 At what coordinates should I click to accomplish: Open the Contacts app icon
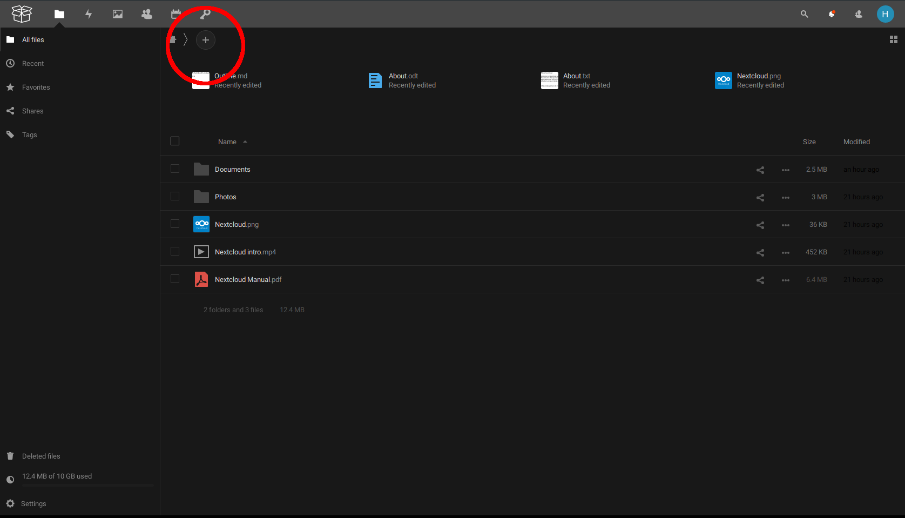[146, 14]
